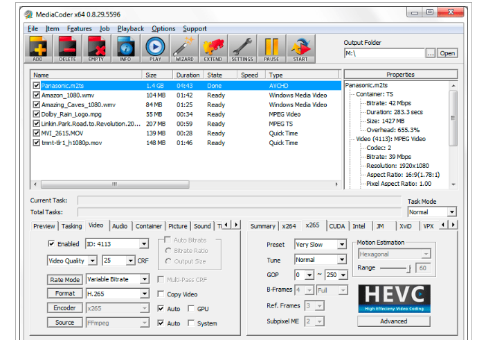Uncheck the Amazon_1080.wmv file checkbox
Viewport: 477px width, 340px height.
pyautogui.click(x=37, y=95)
